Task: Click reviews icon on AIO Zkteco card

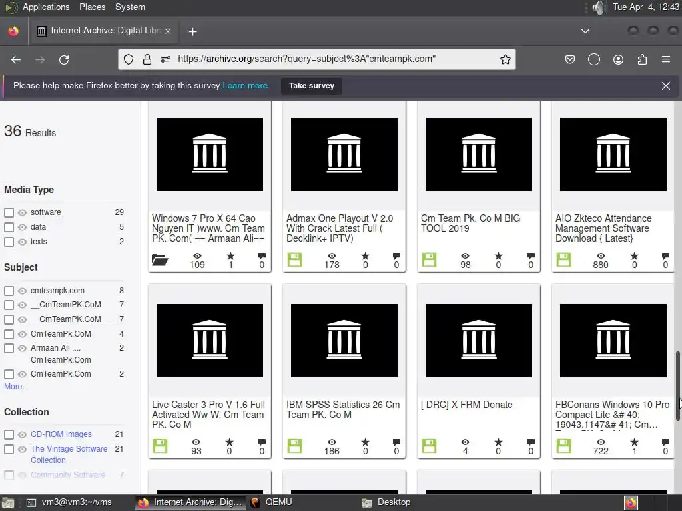Action: pos(665,256)
